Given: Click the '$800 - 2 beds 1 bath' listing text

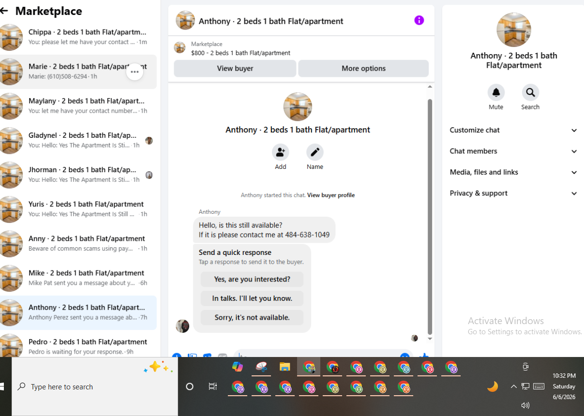Looking at the screenshot, I should click(240, 53).
